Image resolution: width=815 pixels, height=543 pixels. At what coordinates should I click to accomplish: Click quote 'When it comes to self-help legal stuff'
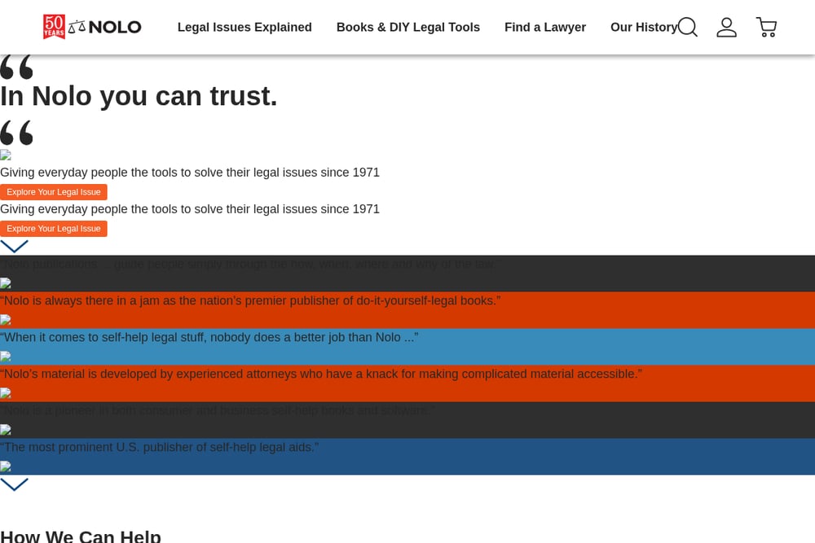pyautogui.click(x=209, y=337)
